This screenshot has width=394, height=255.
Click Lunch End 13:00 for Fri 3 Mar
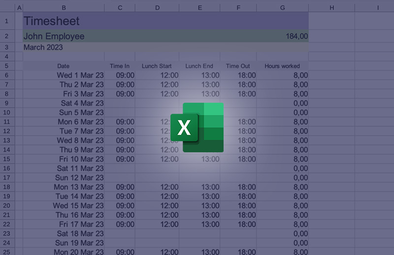[x=199, y=94]
